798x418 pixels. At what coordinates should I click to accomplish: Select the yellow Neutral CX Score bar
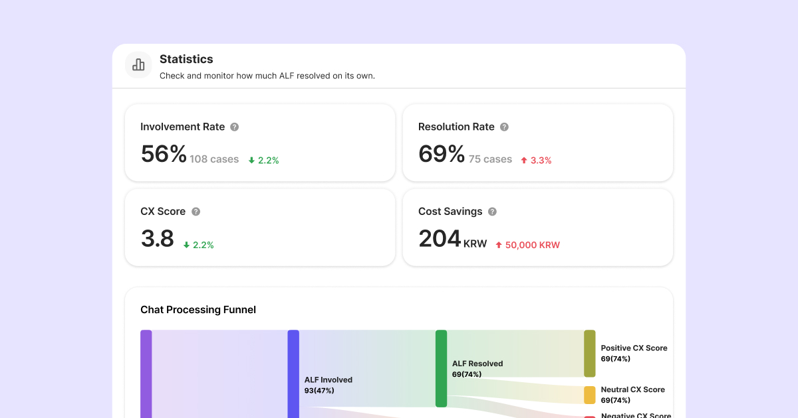click(x=589, y=395)
